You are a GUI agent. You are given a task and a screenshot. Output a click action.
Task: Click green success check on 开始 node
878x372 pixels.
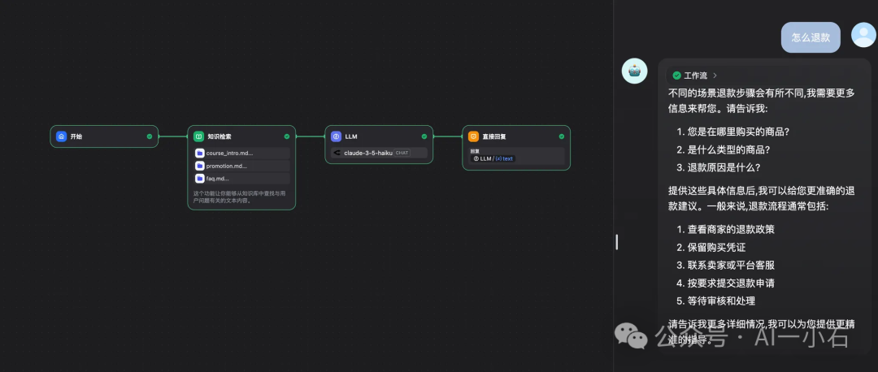[150, 136]
